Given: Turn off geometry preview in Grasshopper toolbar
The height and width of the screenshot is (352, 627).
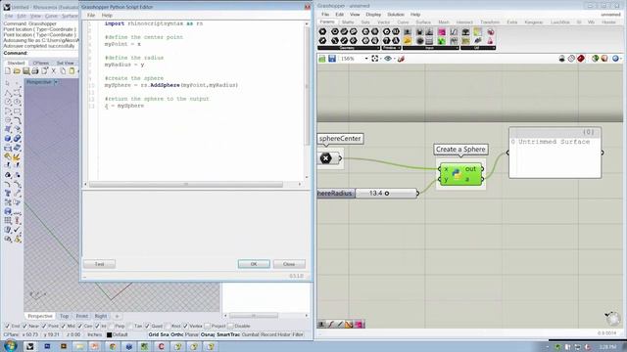Looking at the screenshot, I should tap(561, 59).
